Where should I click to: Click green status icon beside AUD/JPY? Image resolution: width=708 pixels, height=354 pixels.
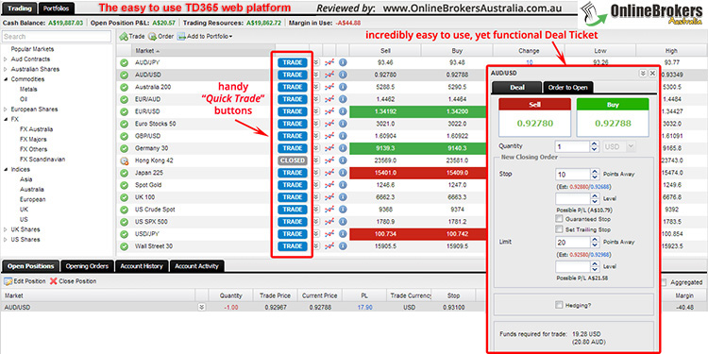(x=124, y=62)
